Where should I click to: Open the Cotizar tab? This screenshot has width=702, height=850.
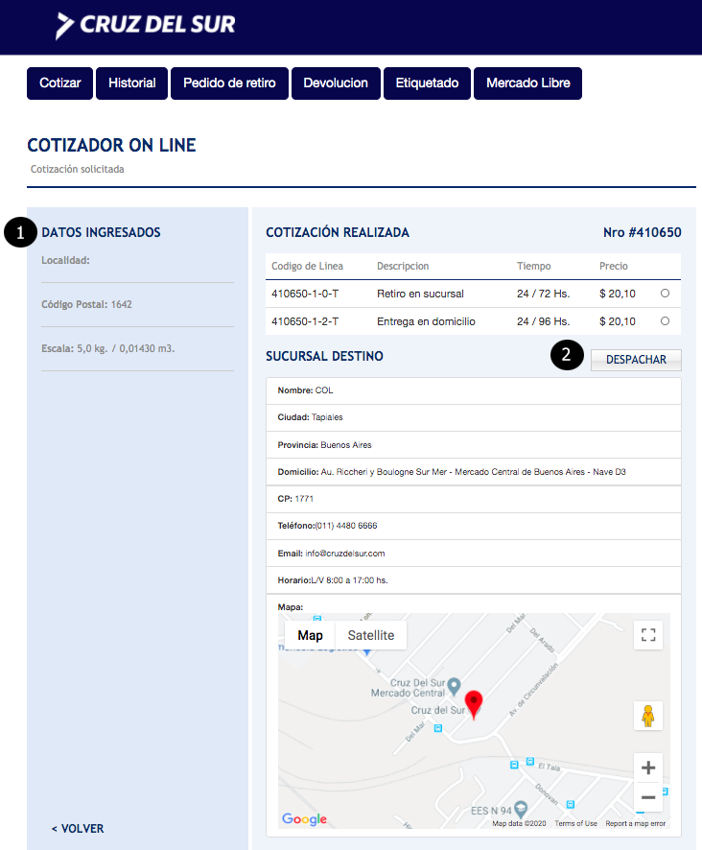60,83
